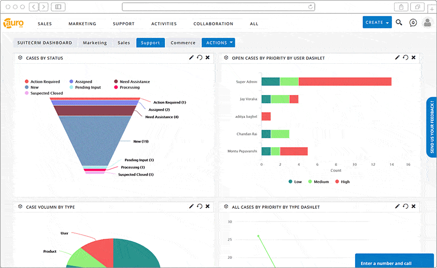Click Super Admin High priority bar
This screenshot has width=437, height=268.
tap(345, 81)
